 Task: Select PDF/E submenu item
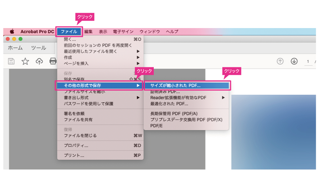point(186,126)
